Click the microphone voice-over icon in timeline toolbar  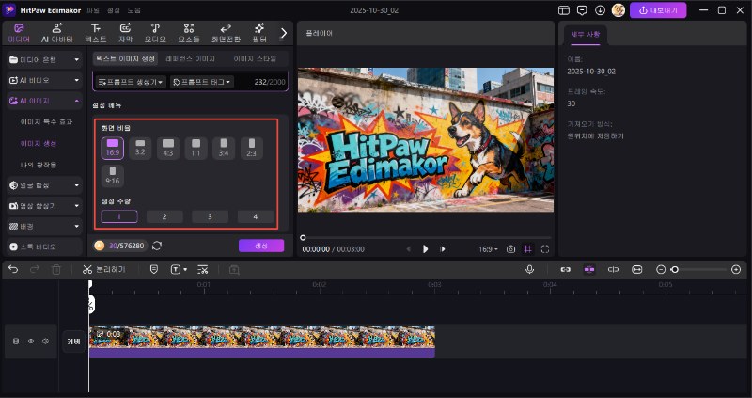coord(529,269)
